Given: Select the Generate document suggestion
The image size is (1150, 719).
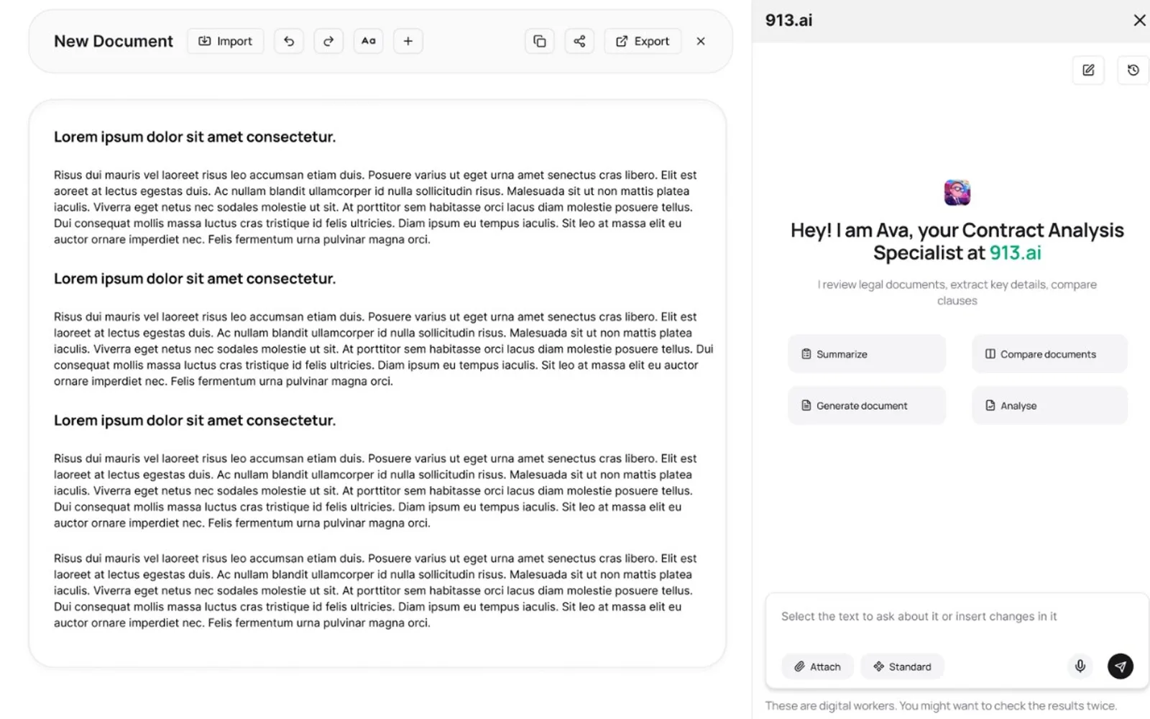Looking at the screenshot, I should tap(867, 406).
